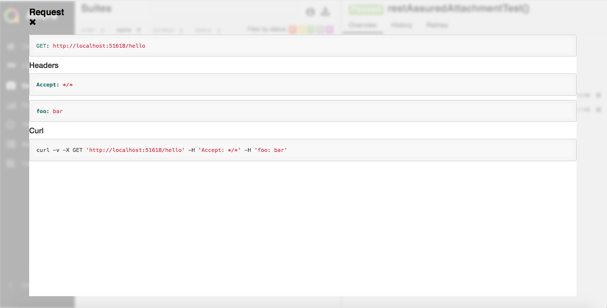607x308 pixels.
Task: Click the highlighted Suites icon in sidebar
Action: (x=11, y=86)
